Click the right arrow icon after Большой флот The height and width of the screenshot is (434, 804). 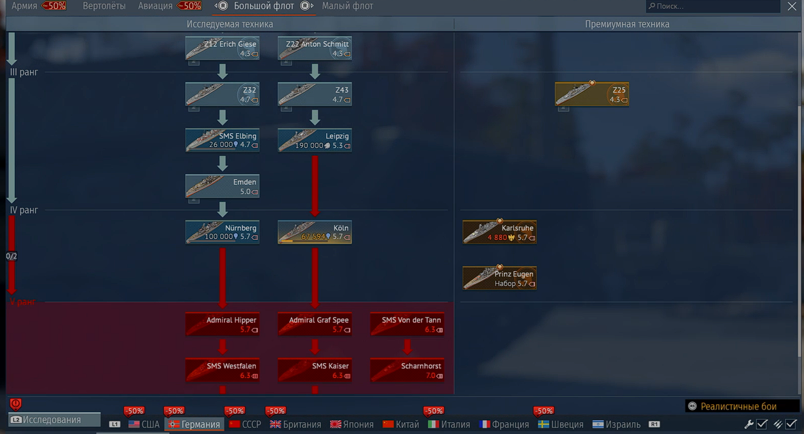click(x=307, y=6)
